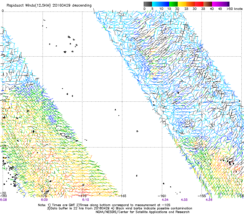Click the '35' legend scale label
The width and height of the screenshot is (244, 214).
click(x=203, y=9)
